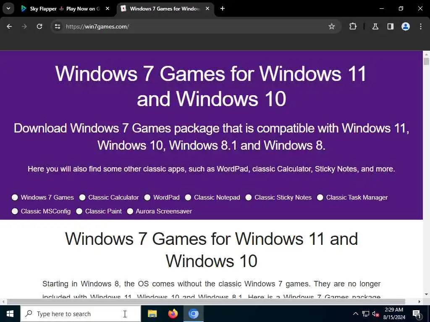Viewport: 430px width, 322px height.
Task: Click the dark heading 'Windows 7 Games for Windows 11 and Windows 10'
Action: point(212,250)
